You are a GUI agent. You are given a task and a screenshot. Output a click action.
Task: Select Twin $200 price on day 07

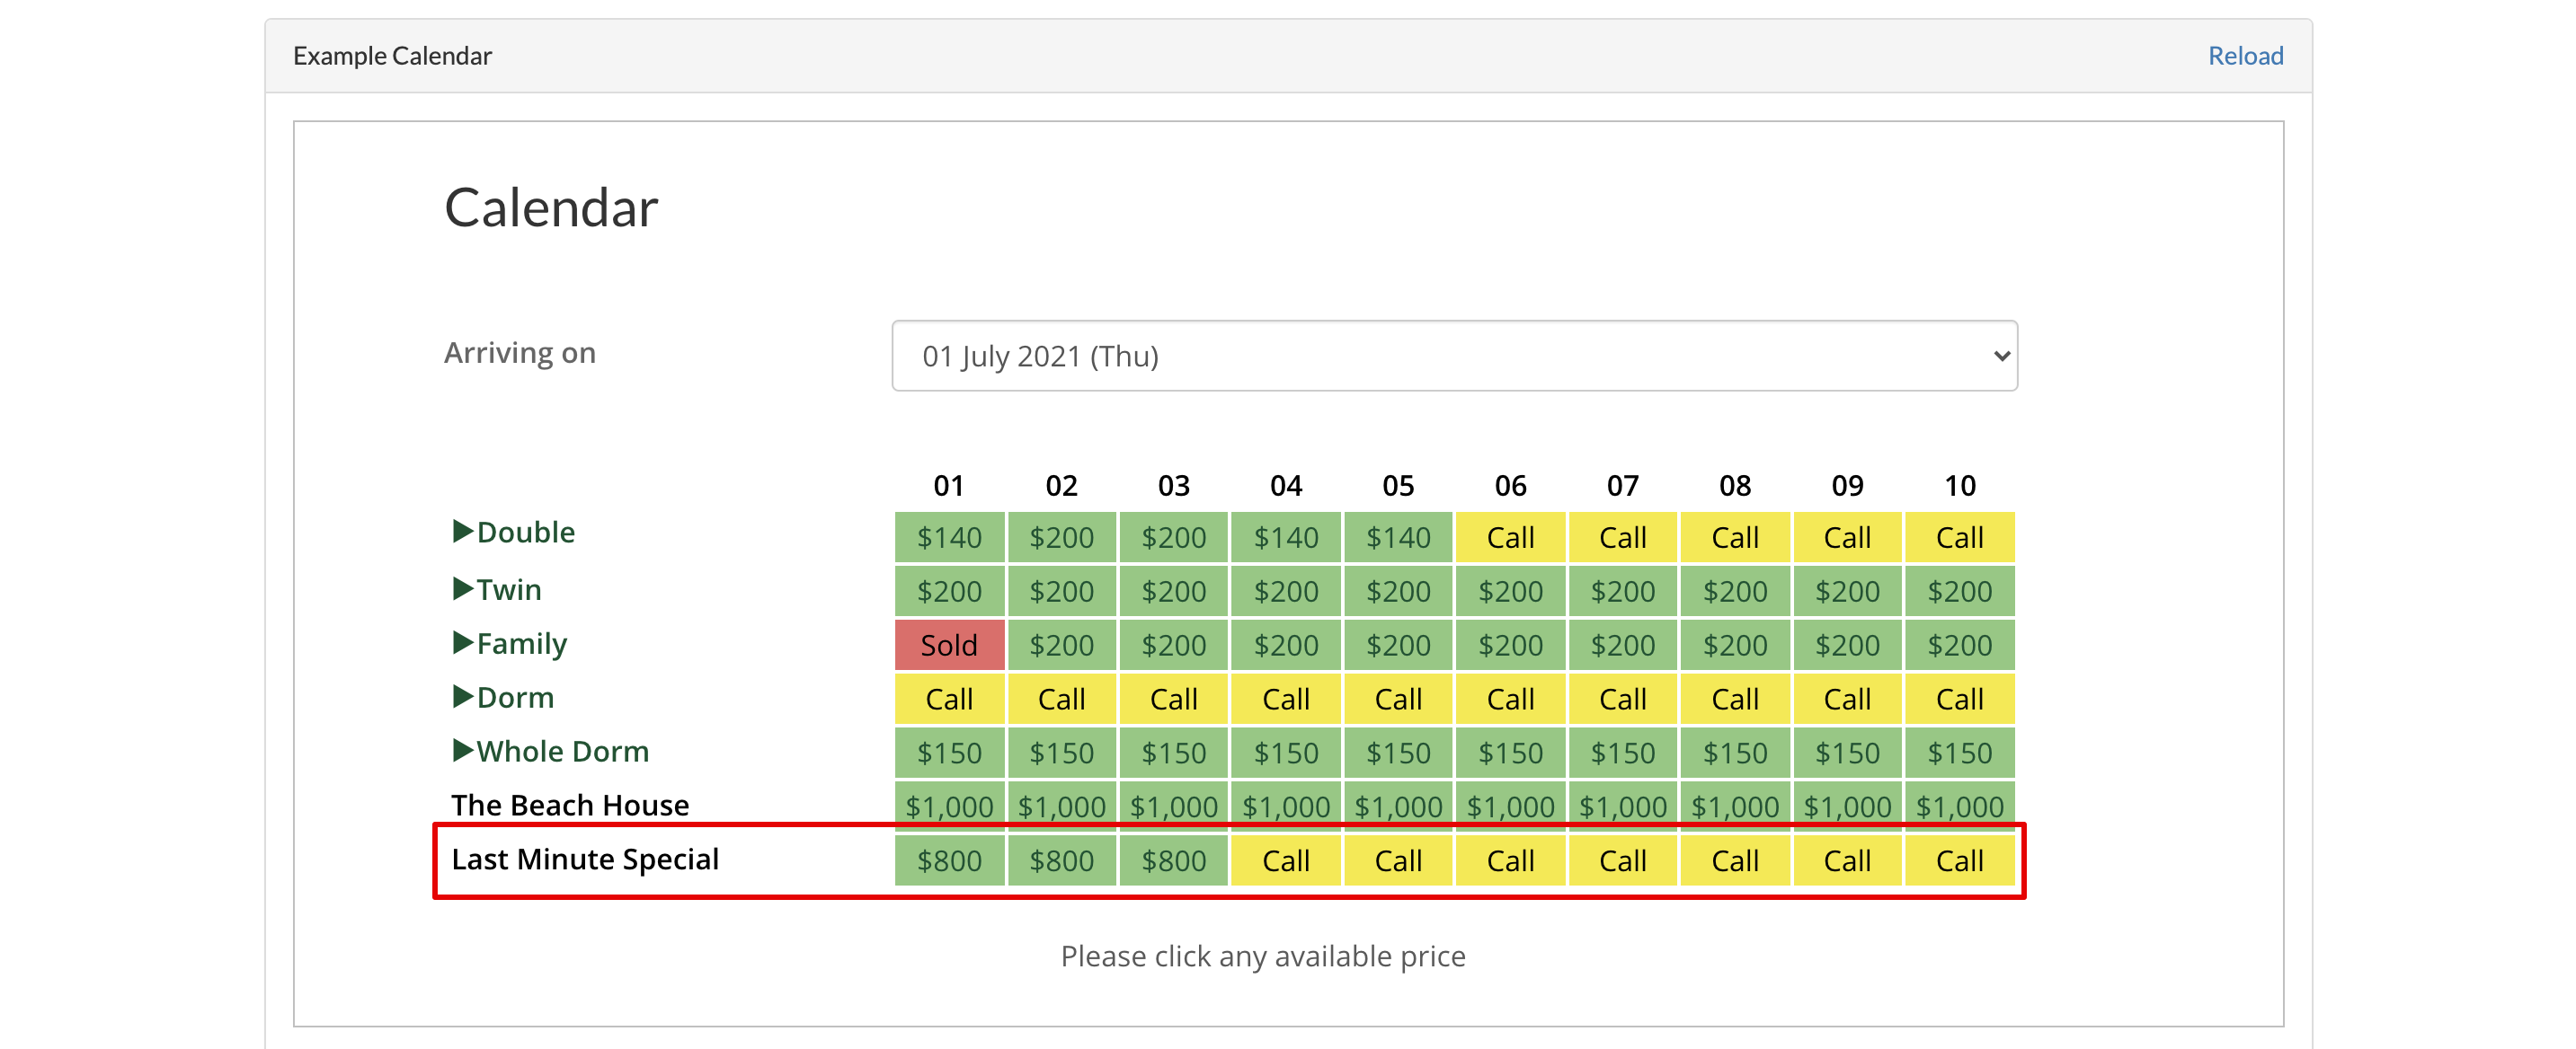1622,592
